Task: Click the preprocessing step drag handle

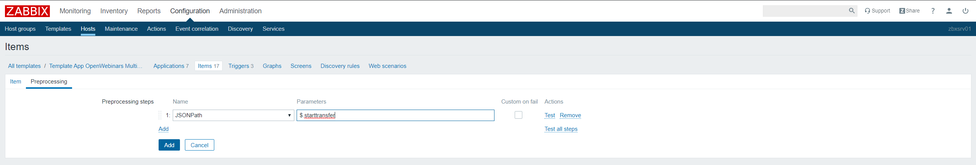Action: (160, 115)
